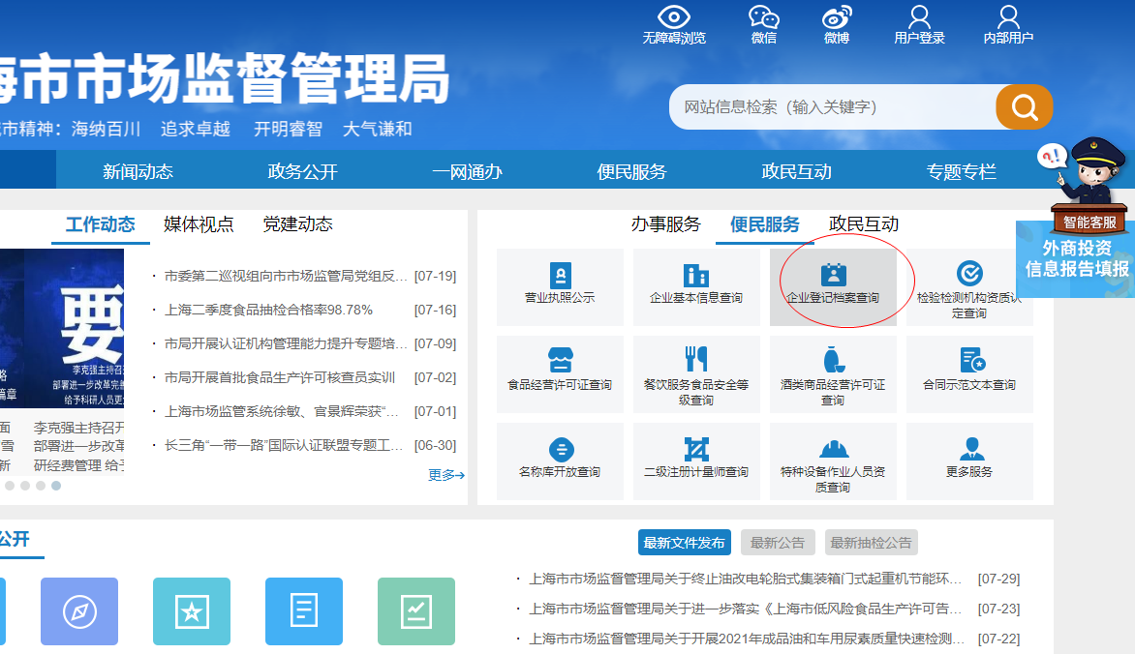Select 便民服务 in the main navigation bar
The width and height of the screenshot is (1135, 654).
[x=631, y=171]
